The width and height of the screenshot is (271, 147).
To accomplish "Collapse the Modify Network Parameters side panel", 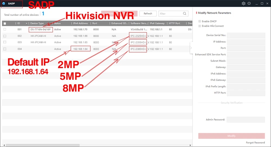I will [x=191, y=48].
